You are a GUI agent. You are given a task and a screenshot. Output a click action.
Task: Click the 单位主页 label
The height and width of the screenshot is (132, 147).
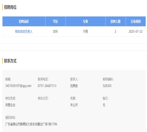pos(43,98)
